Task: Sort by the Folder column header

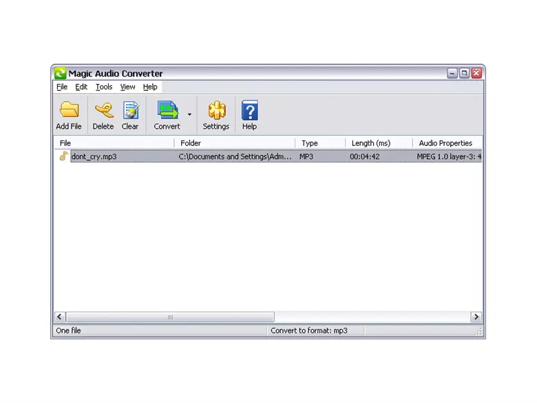Action: click(235, 143)
